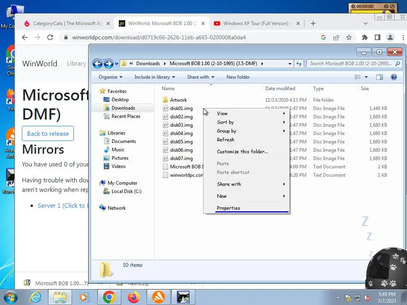
Task: Select Desktop under Favorites
Action: (x=116, y=100)
